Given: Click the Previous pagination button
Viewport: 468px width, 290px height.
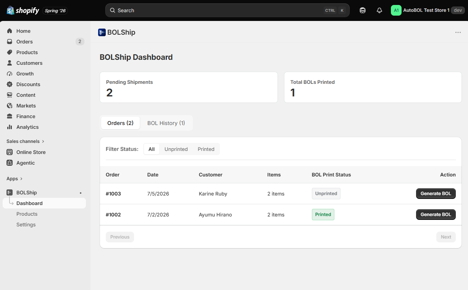Looking at the screenshot, I should click(120, 237).
